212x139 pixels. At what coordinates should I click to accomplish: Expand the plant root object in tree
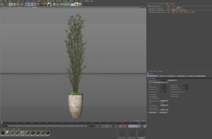click(148, 6)
